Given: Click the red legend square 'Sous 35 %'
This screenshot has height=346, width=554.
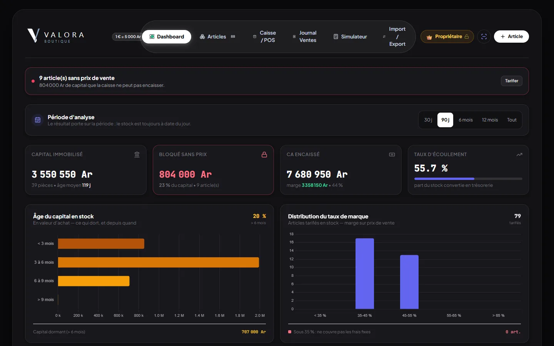Looking at the screenshot, I should click(x=290, y=332).
